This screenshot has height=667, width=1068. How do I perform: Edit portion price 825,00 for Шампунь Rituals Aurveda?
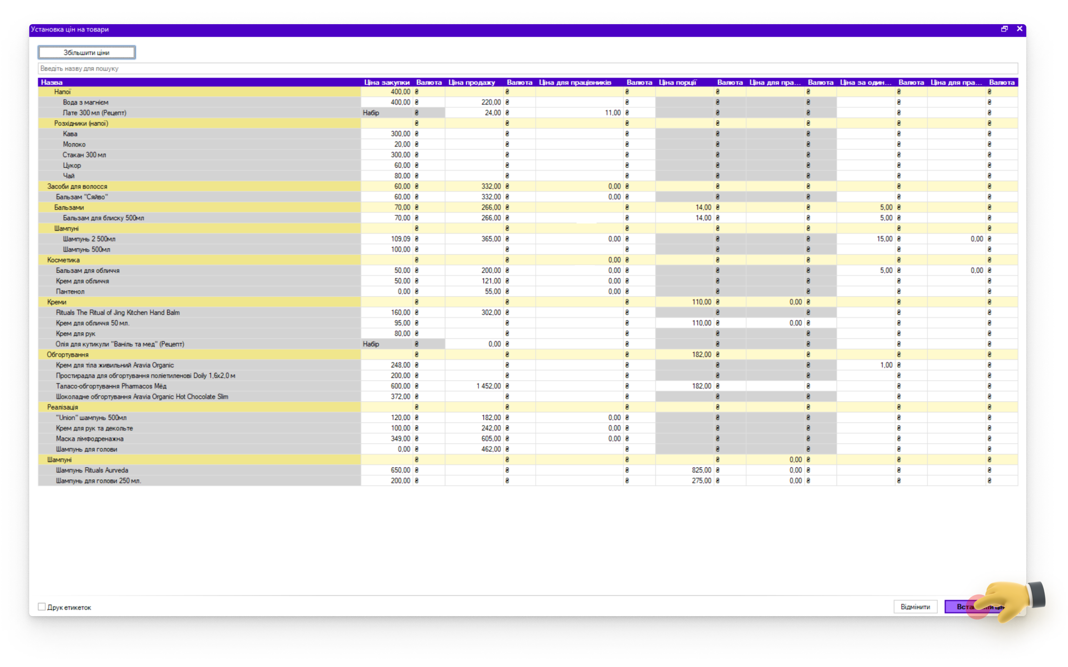[684, 470]
